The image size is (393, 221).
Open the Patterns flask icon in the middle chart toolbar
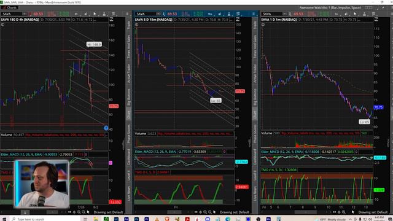click(x=229, y=14)
